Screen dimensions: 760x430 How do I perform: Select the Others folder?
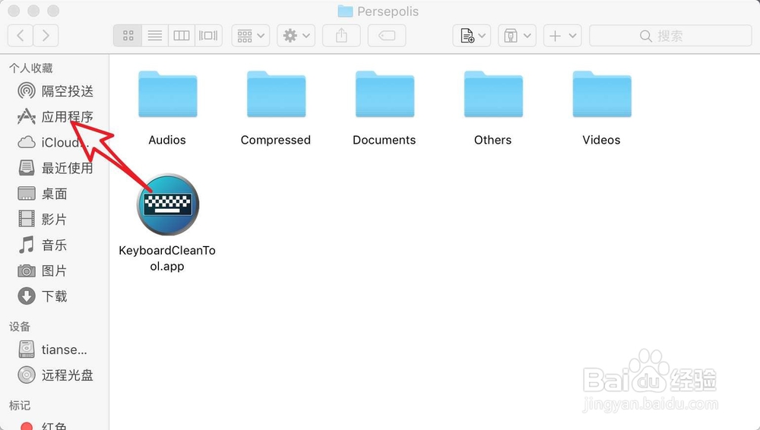coord(493,94)
